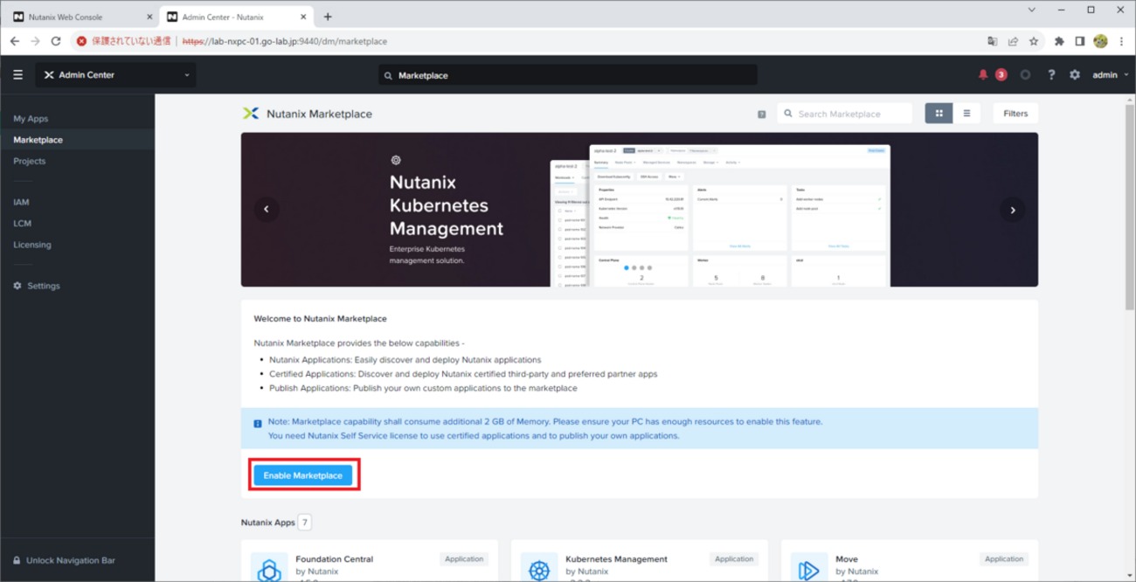Show previous banner slide

point(267,210)
